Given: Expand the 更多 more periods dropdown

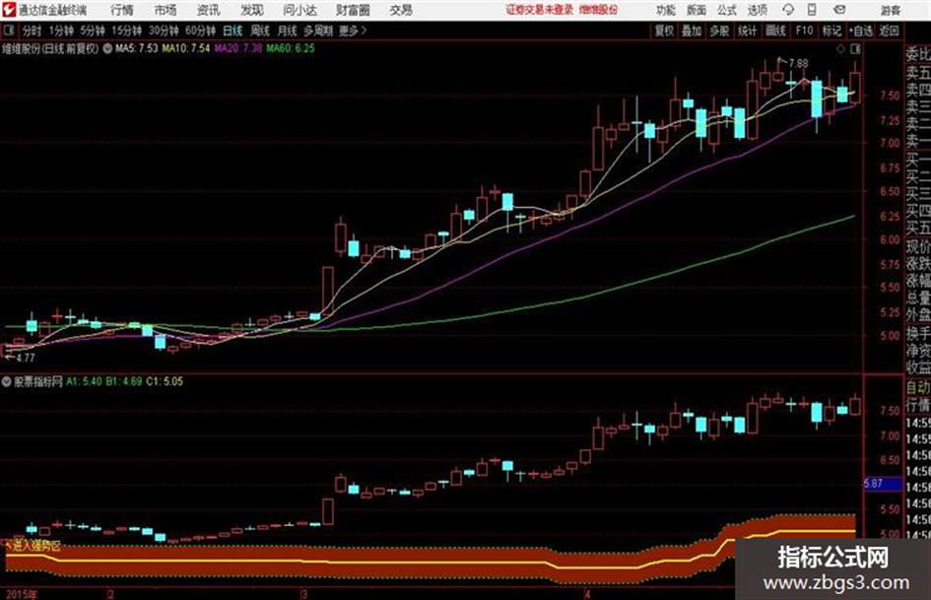Looking at the screenshot, I should coord(353,31).
